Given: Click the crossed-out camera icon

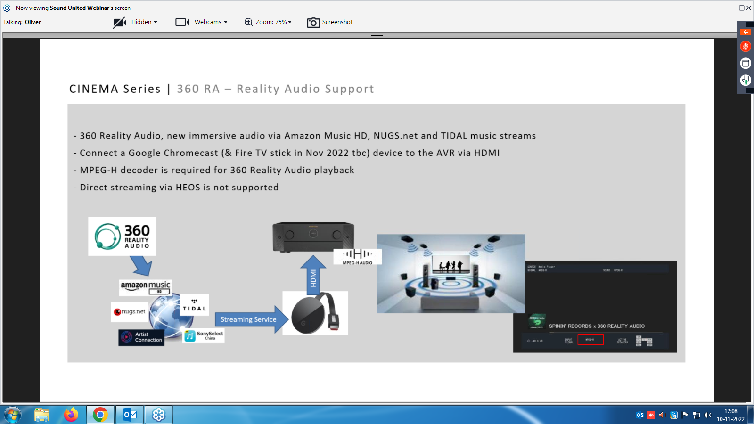Looking at the screenshot, I should click(x=120, y=22).
